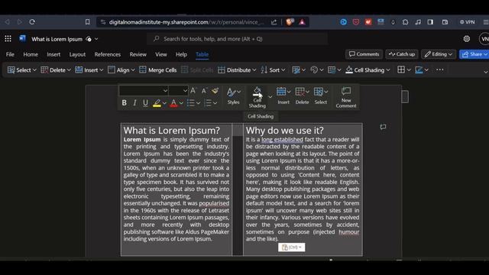Screen dimensions: 489x275
Task: Open the Sort dropdown in the ribbon
Action: [273, 70]
